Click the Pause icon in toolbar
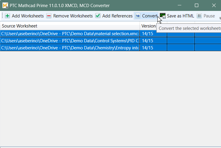Screen dimensions: 221x148 (199, 16)
